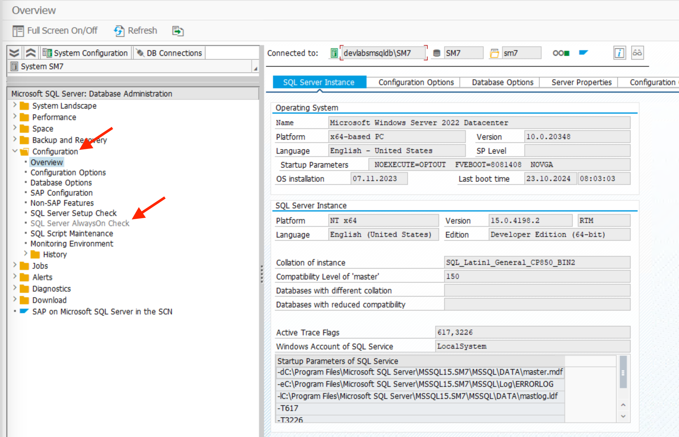Image resolution: width=679 pixels, height=437 pixels.
Task: Click the devlabsmsqldb\SM7 connection field
Action: pos(383,53)
